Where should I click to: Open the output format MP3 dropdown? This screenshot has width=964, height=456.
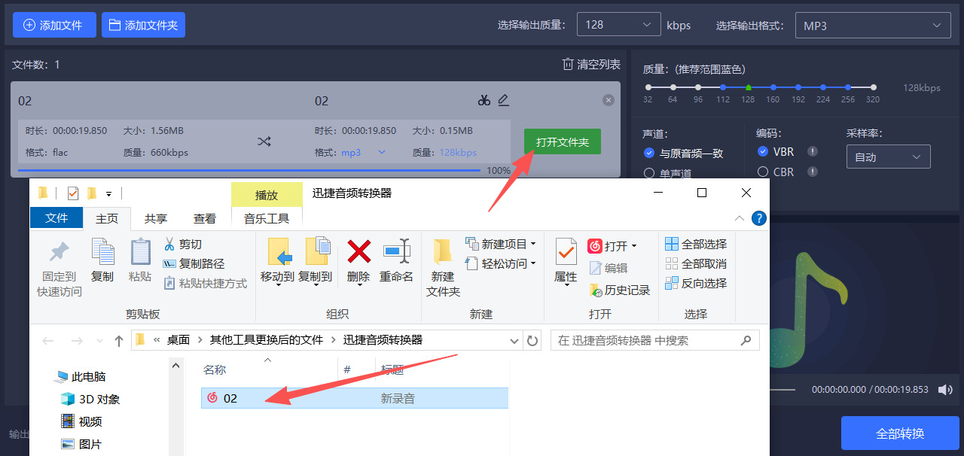tap(872, 26)
